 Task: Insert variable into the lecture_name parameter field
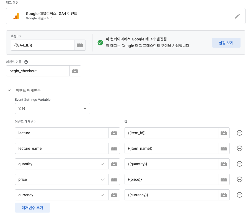tap(114, 148)
